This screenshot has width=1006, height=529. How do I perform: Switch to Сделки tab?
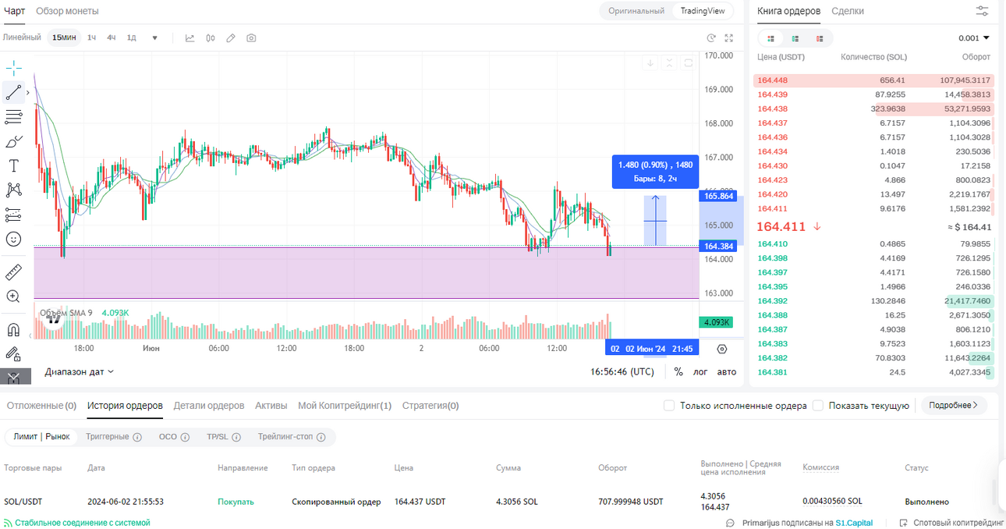tap(848, 11)
